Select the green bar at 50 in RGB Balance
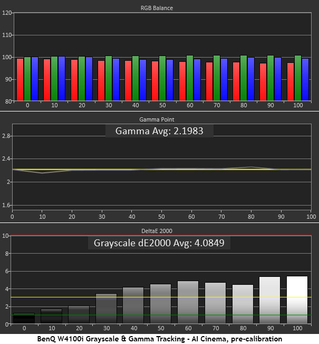Screen dimensions: 319x344 pos(162,78)
